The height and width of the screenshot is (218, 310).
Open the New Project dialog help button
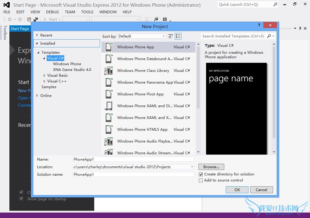point(259,25)
